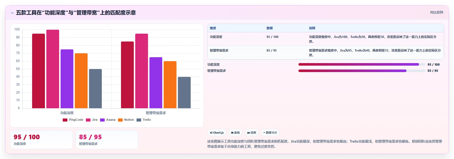Click the Notion bar under 管理带宽需求
Viewport: 454px width, 159px height.
(x=170, y=85)
